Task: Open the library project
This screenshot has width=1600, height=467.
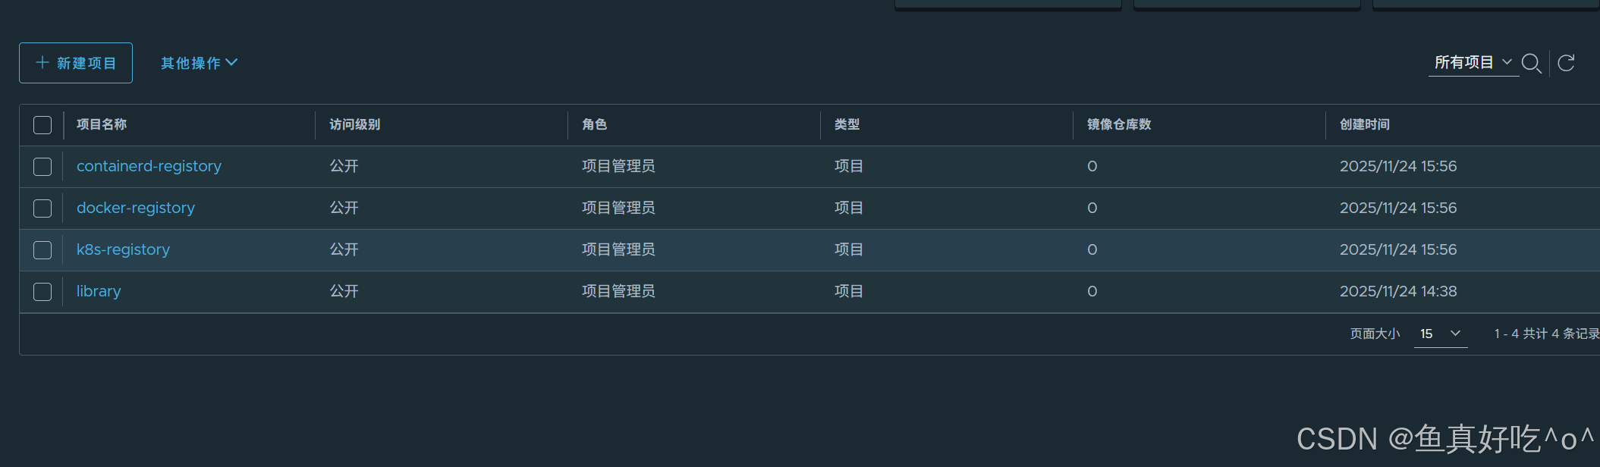Action: coord(99,291)
